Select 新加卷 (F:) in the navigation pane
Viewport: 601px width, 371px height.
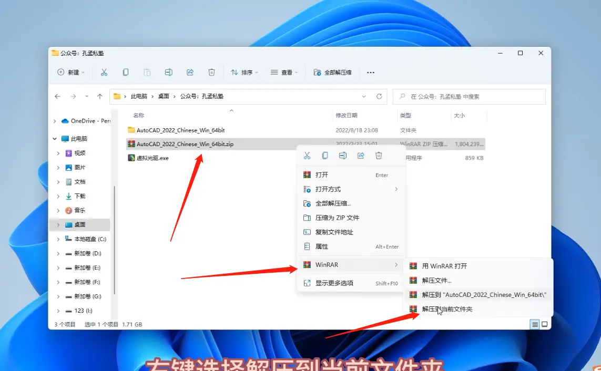click(87, 282)
